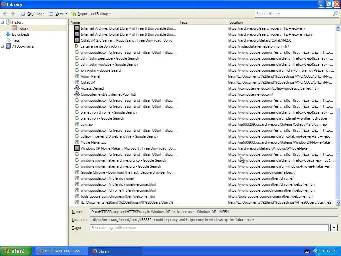
Task: Click Google icon of John John peertube search
Action: pos(77,58)
